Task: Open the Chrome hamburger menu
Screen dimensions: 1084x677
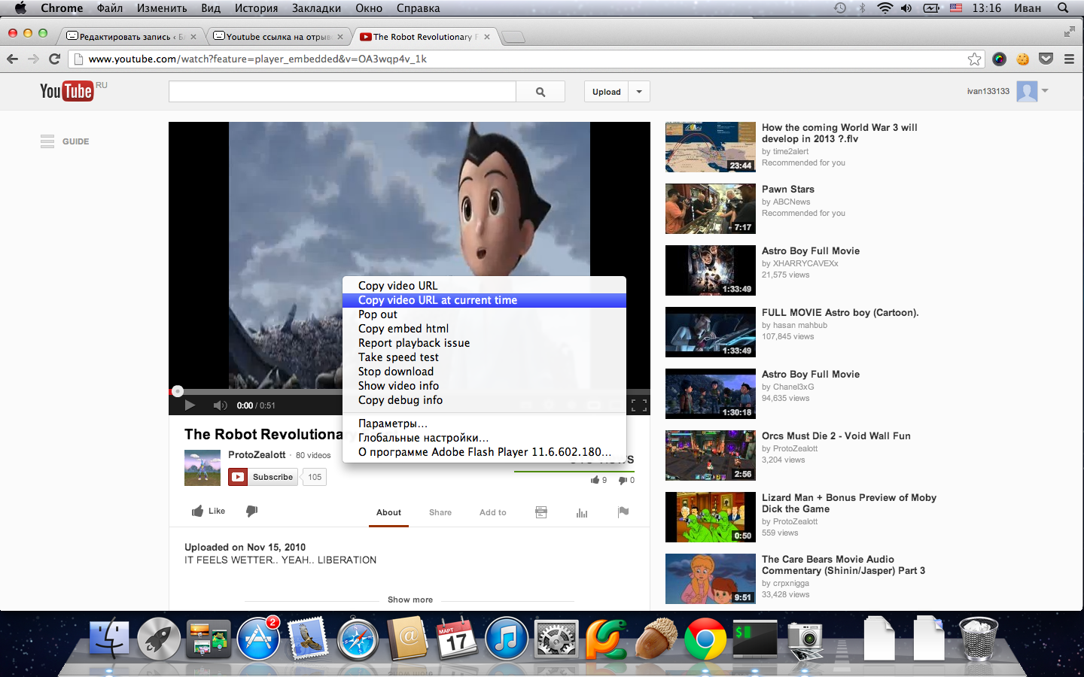Action: pos(1069,59)
